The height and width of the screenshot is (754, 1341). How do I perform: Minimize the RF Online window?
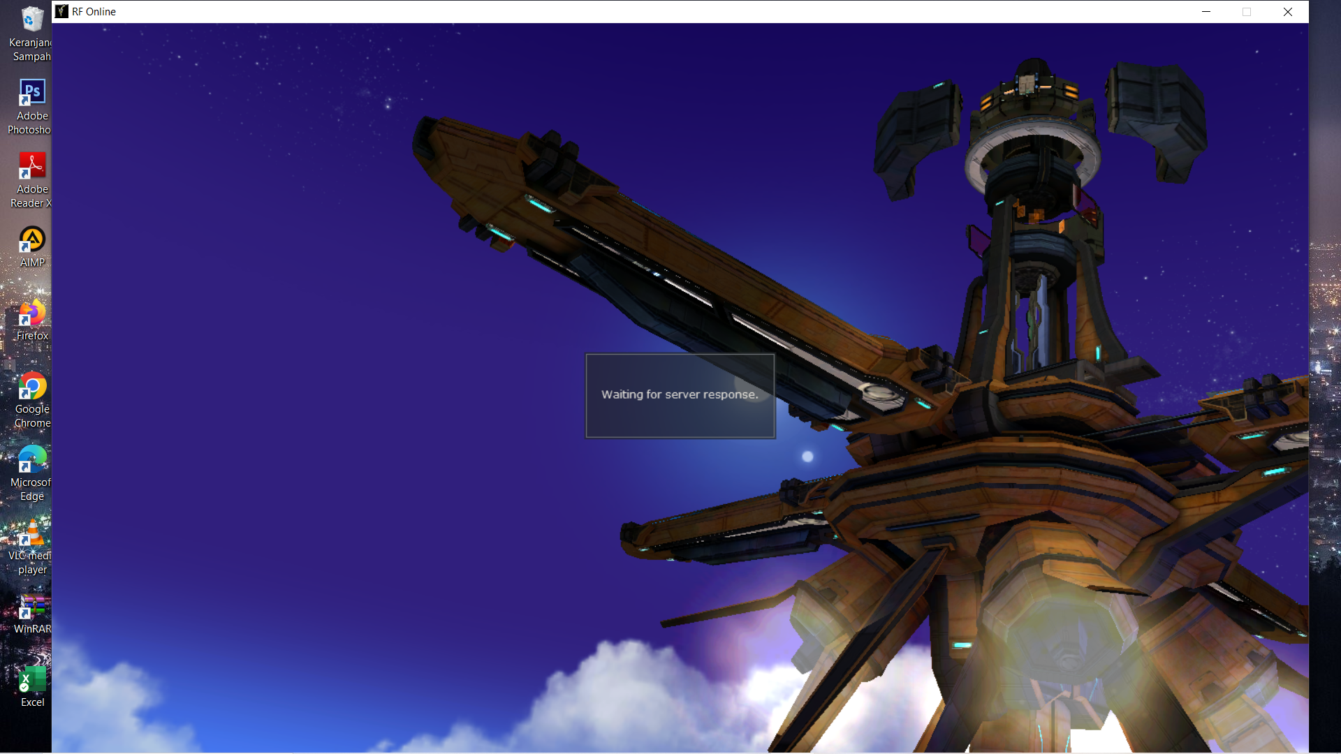pos(1206,11)
